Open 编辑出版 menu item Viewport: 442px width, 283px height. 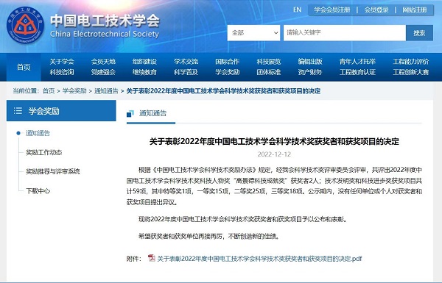[310, 62]
